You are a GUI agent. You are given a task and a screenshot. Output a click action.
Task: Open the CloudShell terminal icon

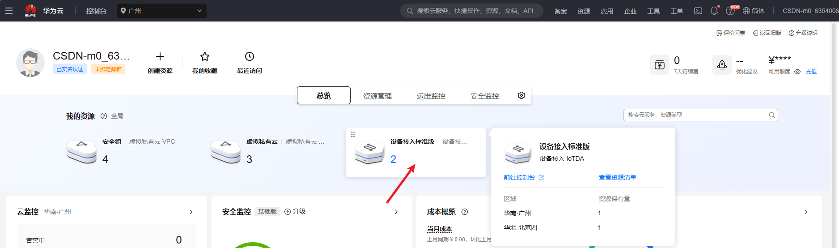tap(698, 11)
